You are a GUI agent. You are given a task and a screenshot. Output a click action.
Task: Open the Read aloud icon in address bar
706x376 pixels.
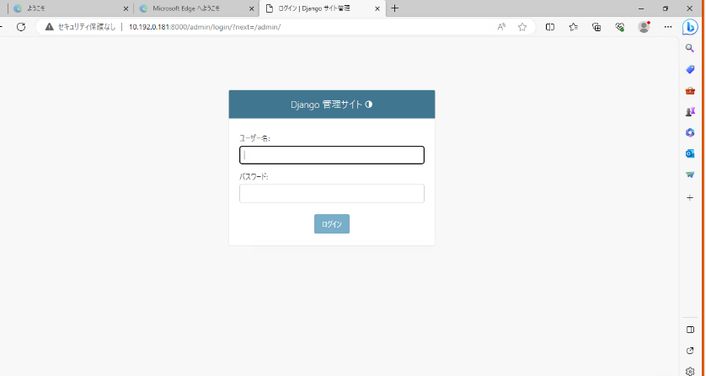coord(501,27)
